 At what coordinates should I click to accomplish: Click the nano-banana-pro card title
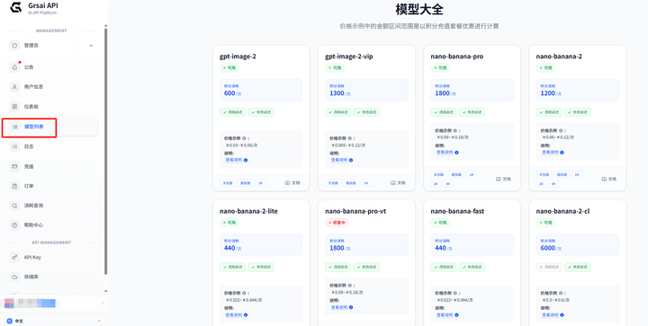coord(456,57)
